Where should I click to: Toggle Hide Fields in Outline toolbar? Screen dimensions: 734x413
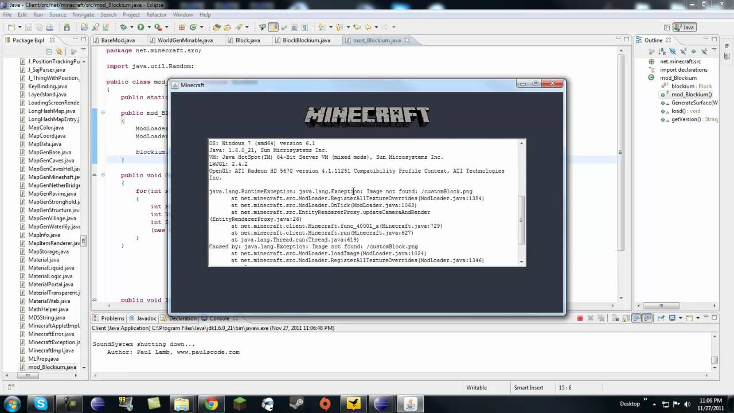[673, 52]
